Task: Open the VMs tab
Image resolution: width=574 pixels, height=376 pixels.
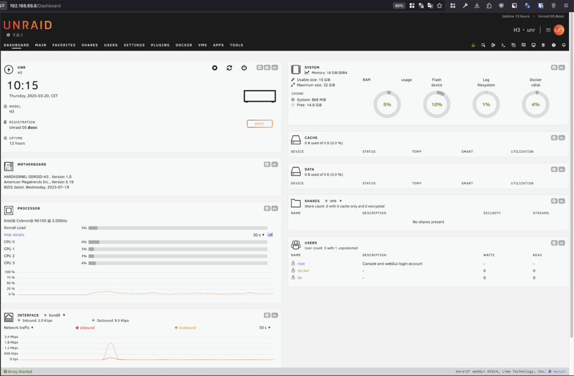Action: click(203, 45)
